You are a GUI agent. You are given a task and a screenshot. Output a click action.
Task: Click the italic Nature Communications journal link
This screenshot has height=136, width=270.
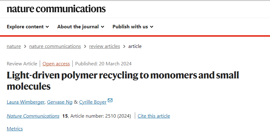tap(33, 116)
